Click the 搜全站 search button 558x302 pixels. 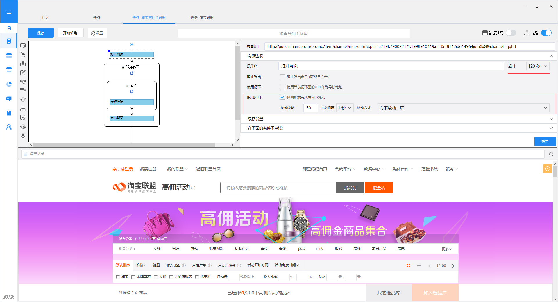(x=379, y=188)
